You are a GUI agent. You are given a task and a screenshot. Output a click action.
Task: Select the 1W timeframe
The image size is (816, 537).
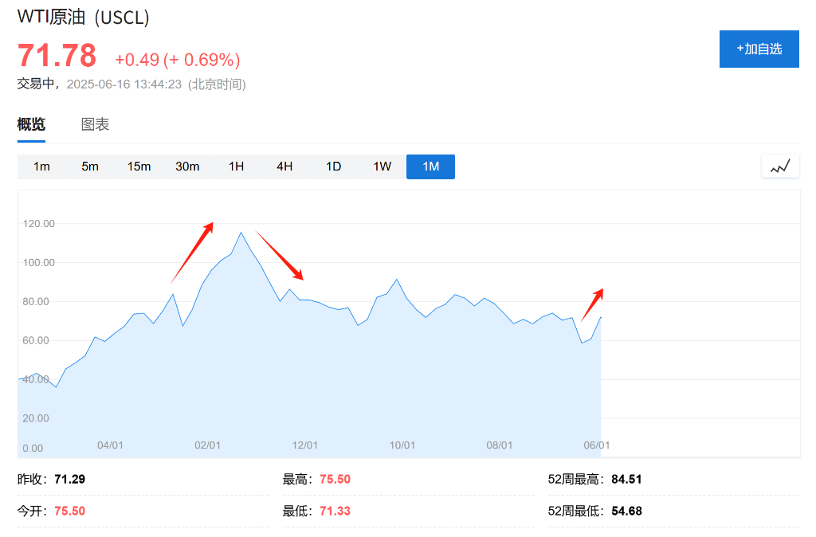[382, 167]
